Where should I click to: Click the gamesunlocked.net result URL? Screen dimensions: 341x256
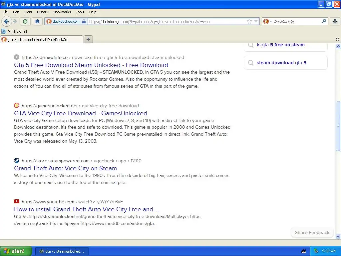click(80, 106)
